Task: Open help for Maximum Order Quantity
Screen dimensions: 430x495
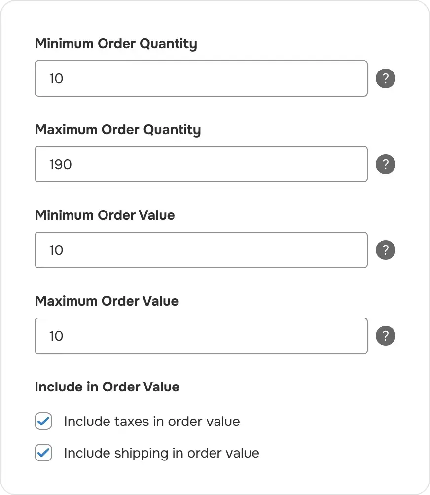Action: [386, 164]
